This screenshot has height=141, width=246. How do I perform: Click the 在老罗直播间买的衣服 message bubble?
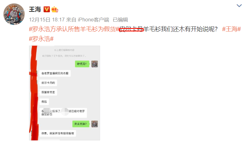(55, 73)
